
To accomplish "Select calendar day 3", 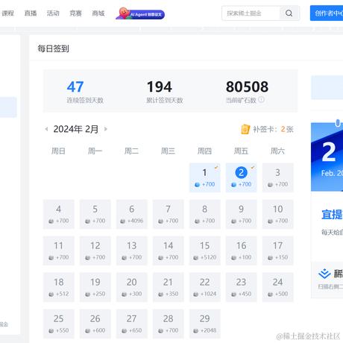I will (277, 177).
